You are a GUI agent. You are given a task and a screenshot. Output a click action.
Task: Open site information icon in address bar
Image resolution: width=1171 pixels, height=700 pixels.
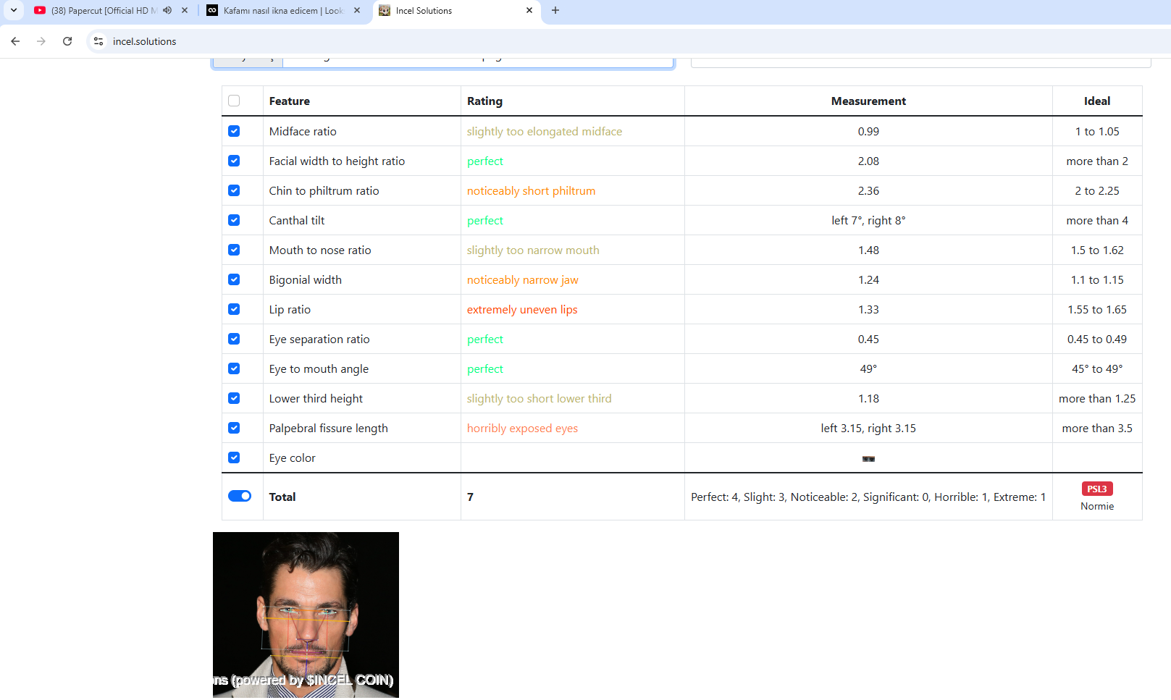pyautogui.click(x=98, y=41)
